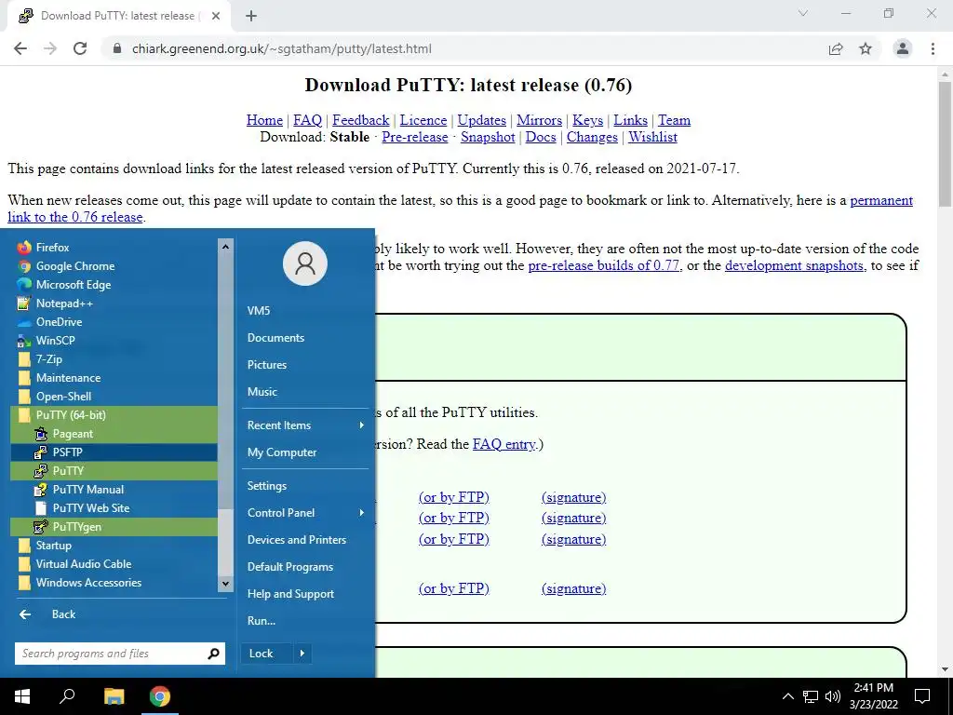953x715 pixels.
Task: Click the Chrome icon on the taskbar
Action: click(160, 696)
